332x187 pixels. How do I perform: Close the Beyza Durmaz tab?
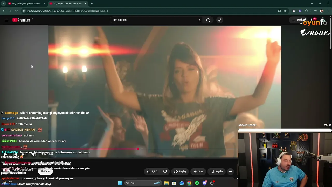pyautogui.click(x=85, y=4)
